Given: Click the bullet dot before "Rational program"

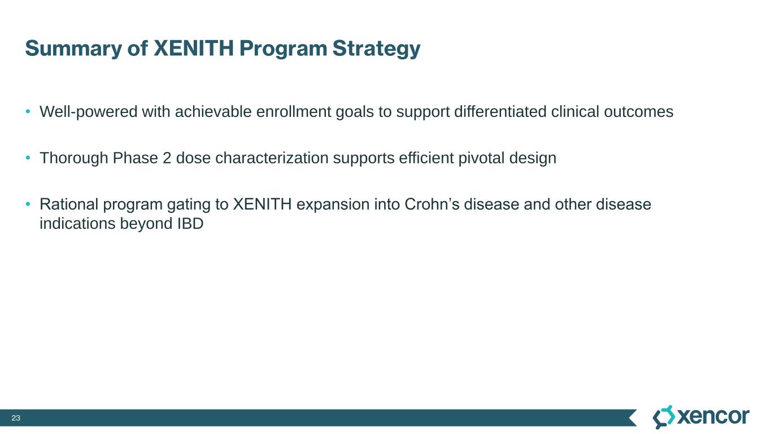Looking at the screenshot, I should pyautogui.click(x=28, y=204).
